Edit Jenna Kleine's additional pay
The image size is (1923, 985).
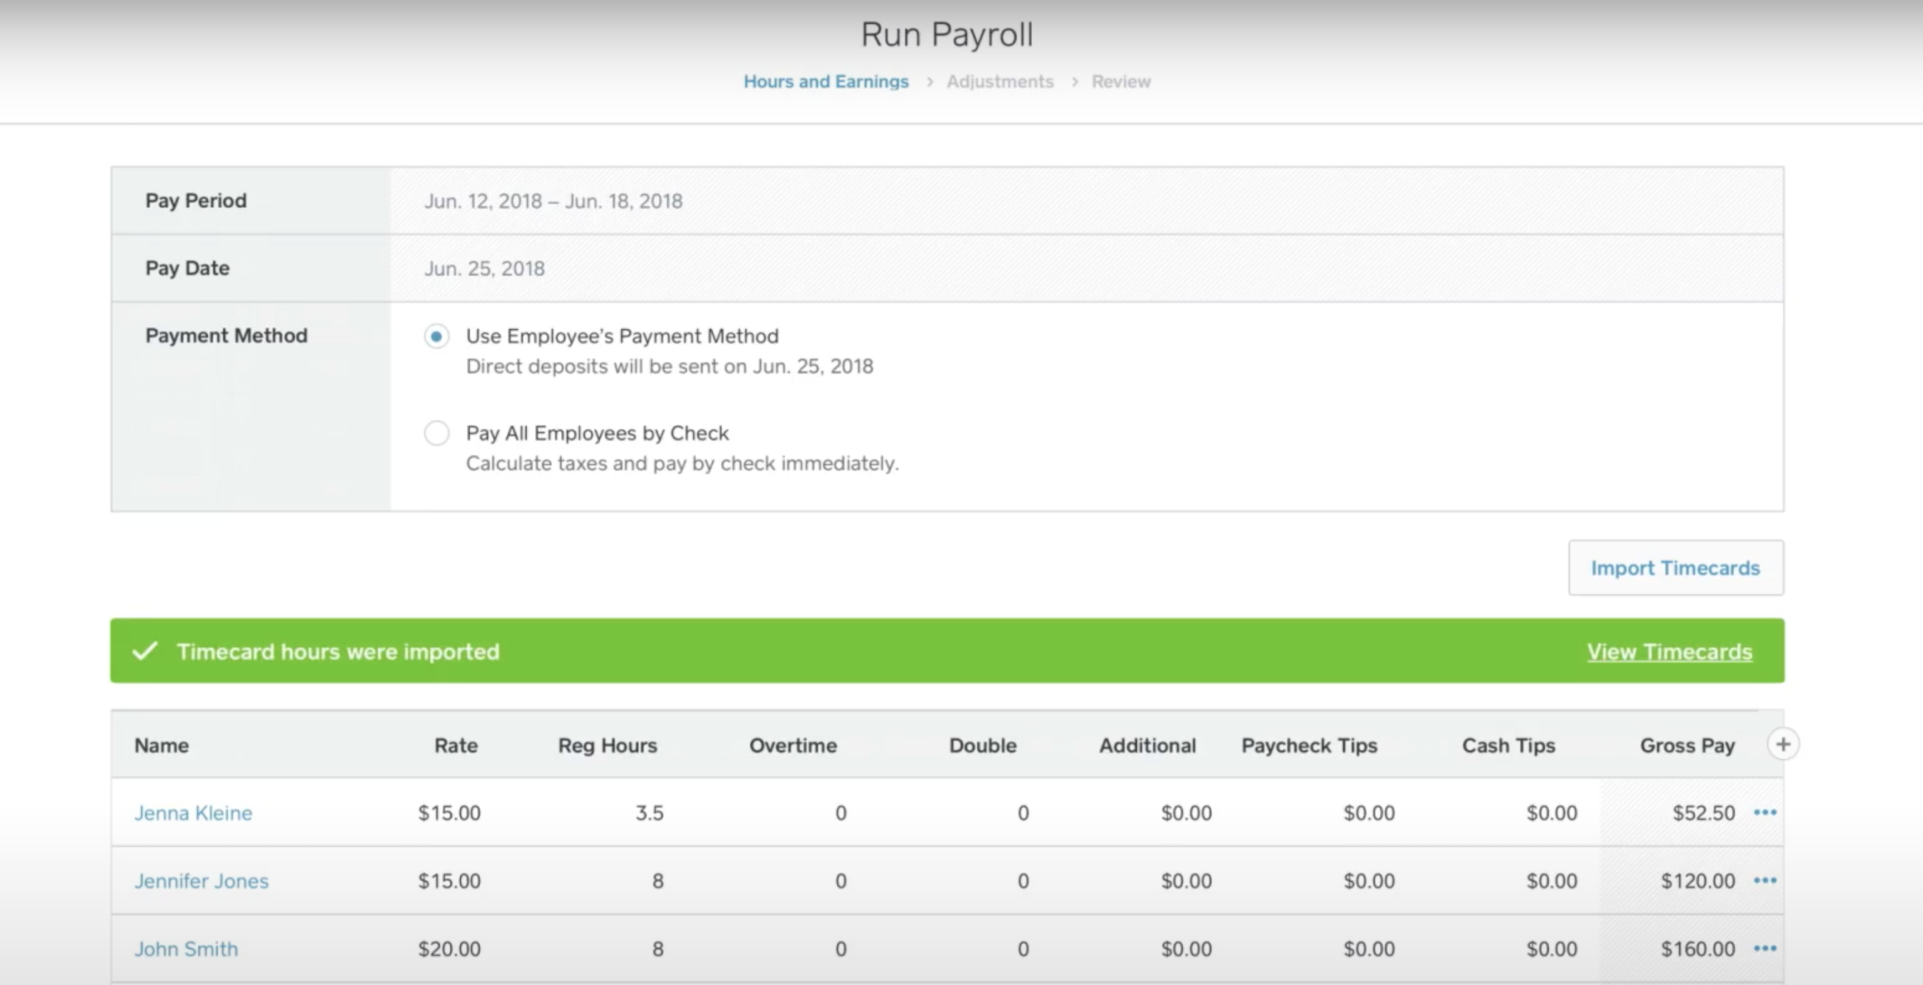(1186, 812)
